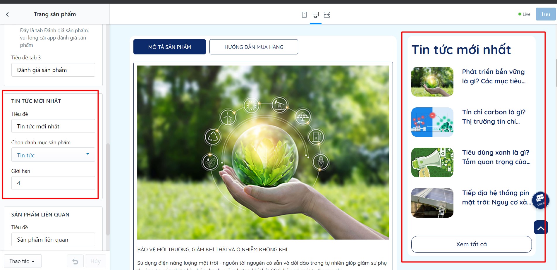Image resolution: width=557 pixels, height=270 pixels.
Task: Click the Trang sản phẩm panel title
Action: coord(55,14)
